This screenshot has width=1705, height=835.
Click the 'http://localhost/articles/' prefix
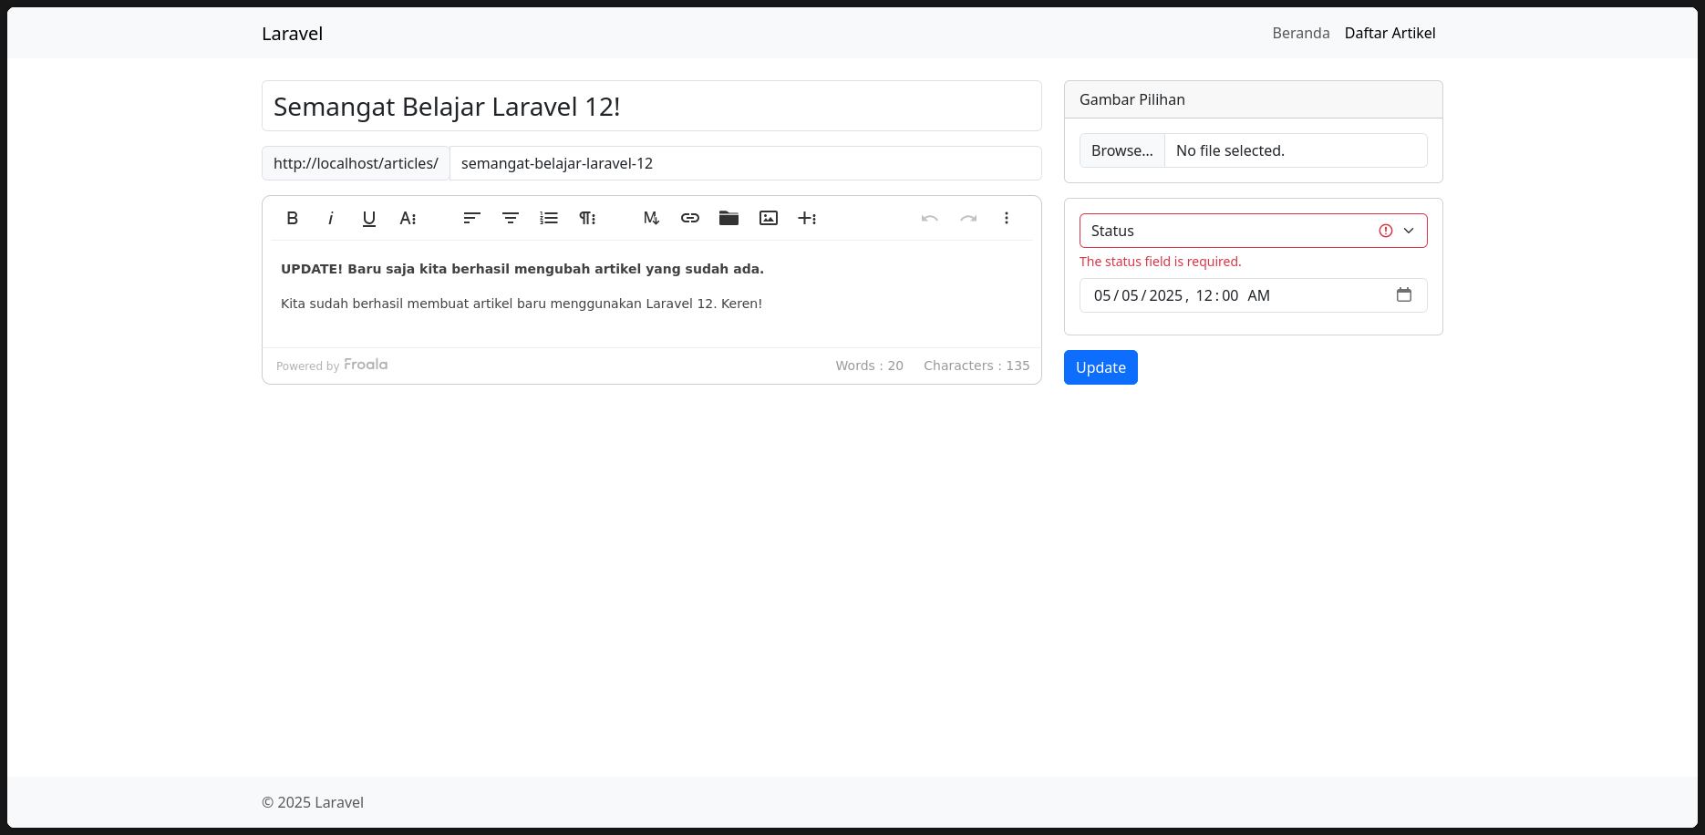[356, 163]
